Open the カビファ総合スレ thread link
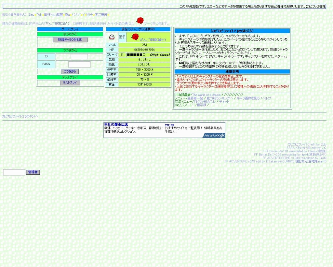Screen dimensions: 333x267 click(204, 102)
